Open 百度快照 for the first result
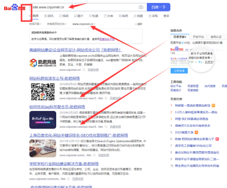Image resolution: width=227 pixels, height=188 pixels. pos(93,70)
